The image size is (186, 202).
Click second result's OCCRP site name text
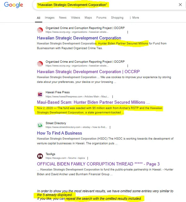[85, 62]
